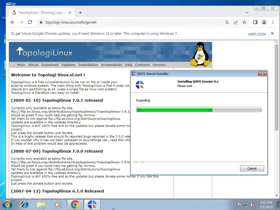The height and width of the screenshot is (210, 280).
Task: Close the Q4OS Gemini Installer dialog
Action: coord(262,74)
